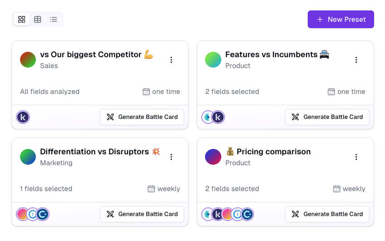Open options menu for Features vs Incumbents

pyautogui.click(x=356, y=60)
